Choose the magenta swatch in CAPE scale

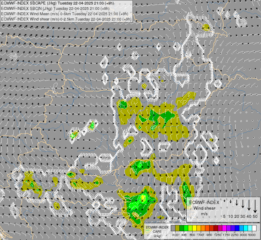coord(224,228)
